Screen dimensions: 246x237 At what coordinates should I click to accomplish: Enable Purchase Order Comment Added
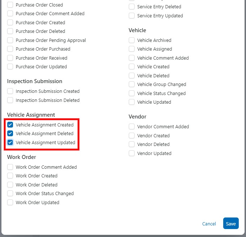[x=10, y=13]
